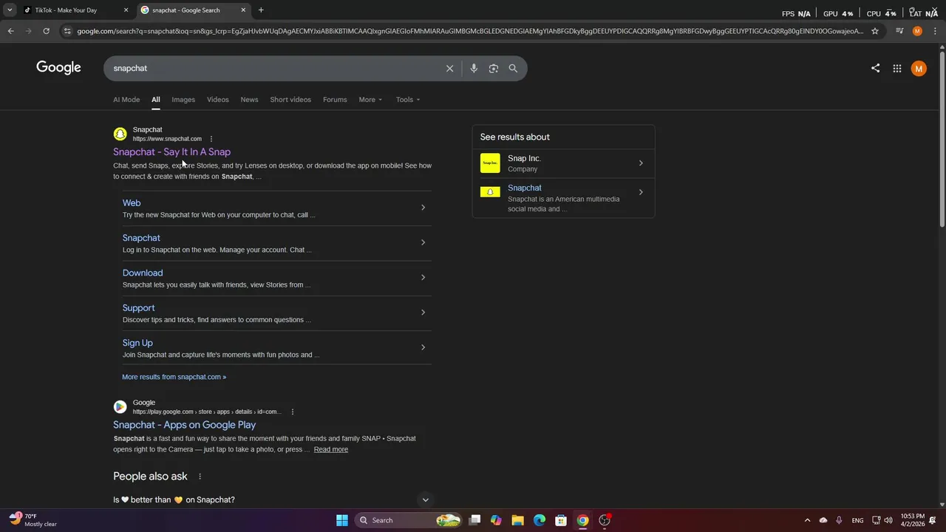Open the Google apps grid icon
The width and height of the screenshot is (946, 532).
click(x=897, y=68)
